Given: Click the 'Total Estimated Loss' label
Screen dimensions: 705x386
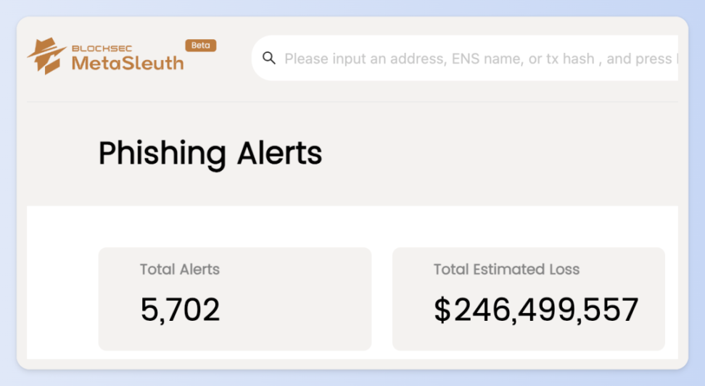Looking at the screenshot, I should 506,269.
